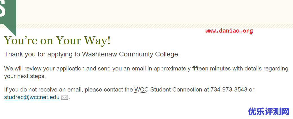Click the "You're on Your Way!" heading
This screenshot has height=119, width=293.
(x=57, y=40)
